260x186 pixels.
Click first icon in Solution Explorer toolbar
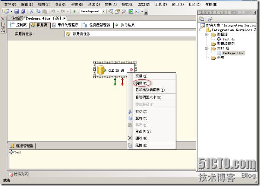[x=202, y=19]
